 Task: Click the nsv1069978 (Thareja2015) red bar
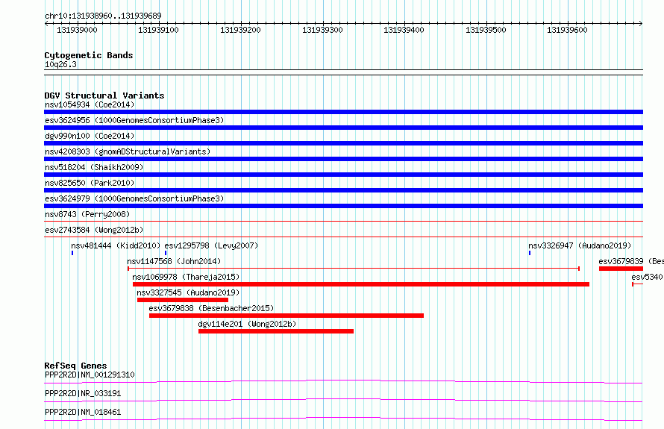[x=361, y=284]
